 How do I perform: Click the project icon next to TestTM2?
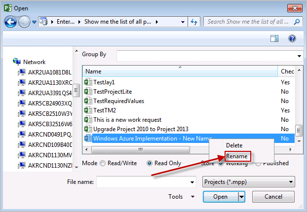[x=88, y=110]
